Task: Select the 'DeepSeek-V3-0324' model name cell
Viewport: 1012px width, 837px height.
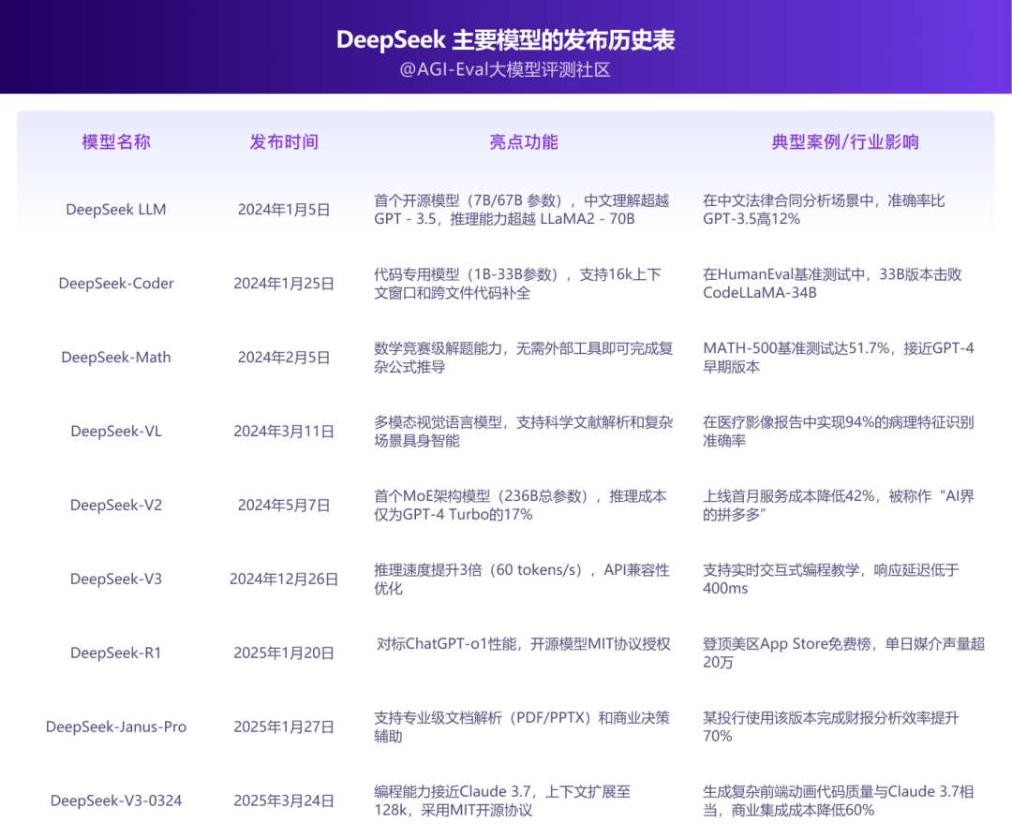Action: (116, 800)
